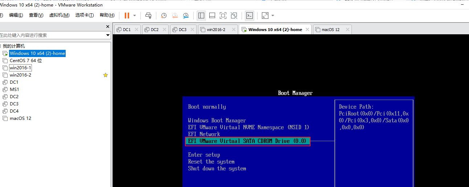The width and height of the screenshot is (469, 187).
Task: Close the DC2 tab
Action: pos(164,30)
